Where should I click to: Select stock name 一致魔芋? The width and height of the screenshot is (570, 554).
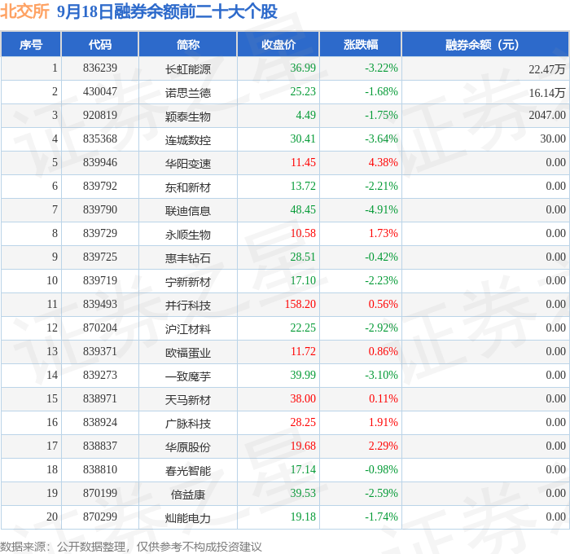188,376
